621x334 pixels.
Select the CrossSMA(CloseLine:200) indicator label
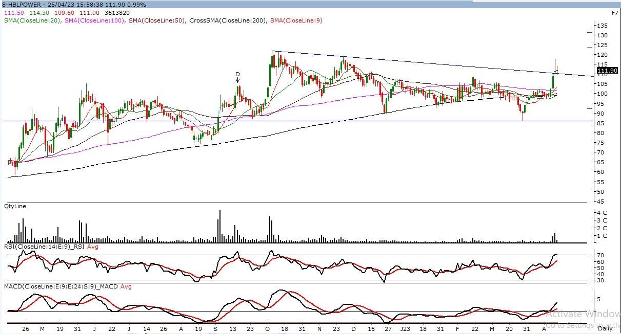(x=228, y=20)
